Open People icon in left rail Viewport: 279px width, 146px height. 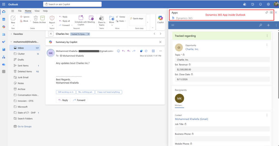(4, 34)
